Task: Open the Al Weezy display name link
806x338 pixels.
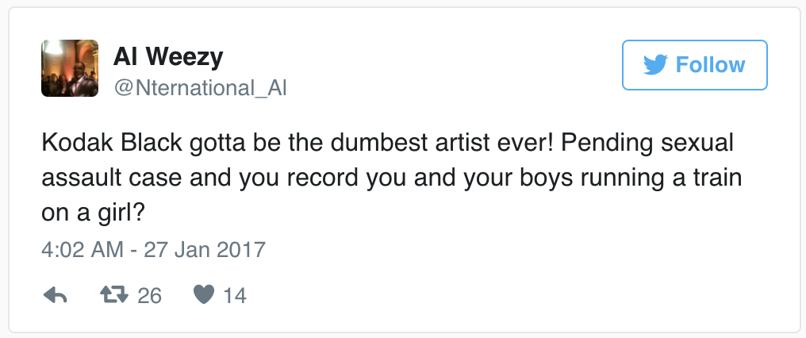Action: click(167, 56)
